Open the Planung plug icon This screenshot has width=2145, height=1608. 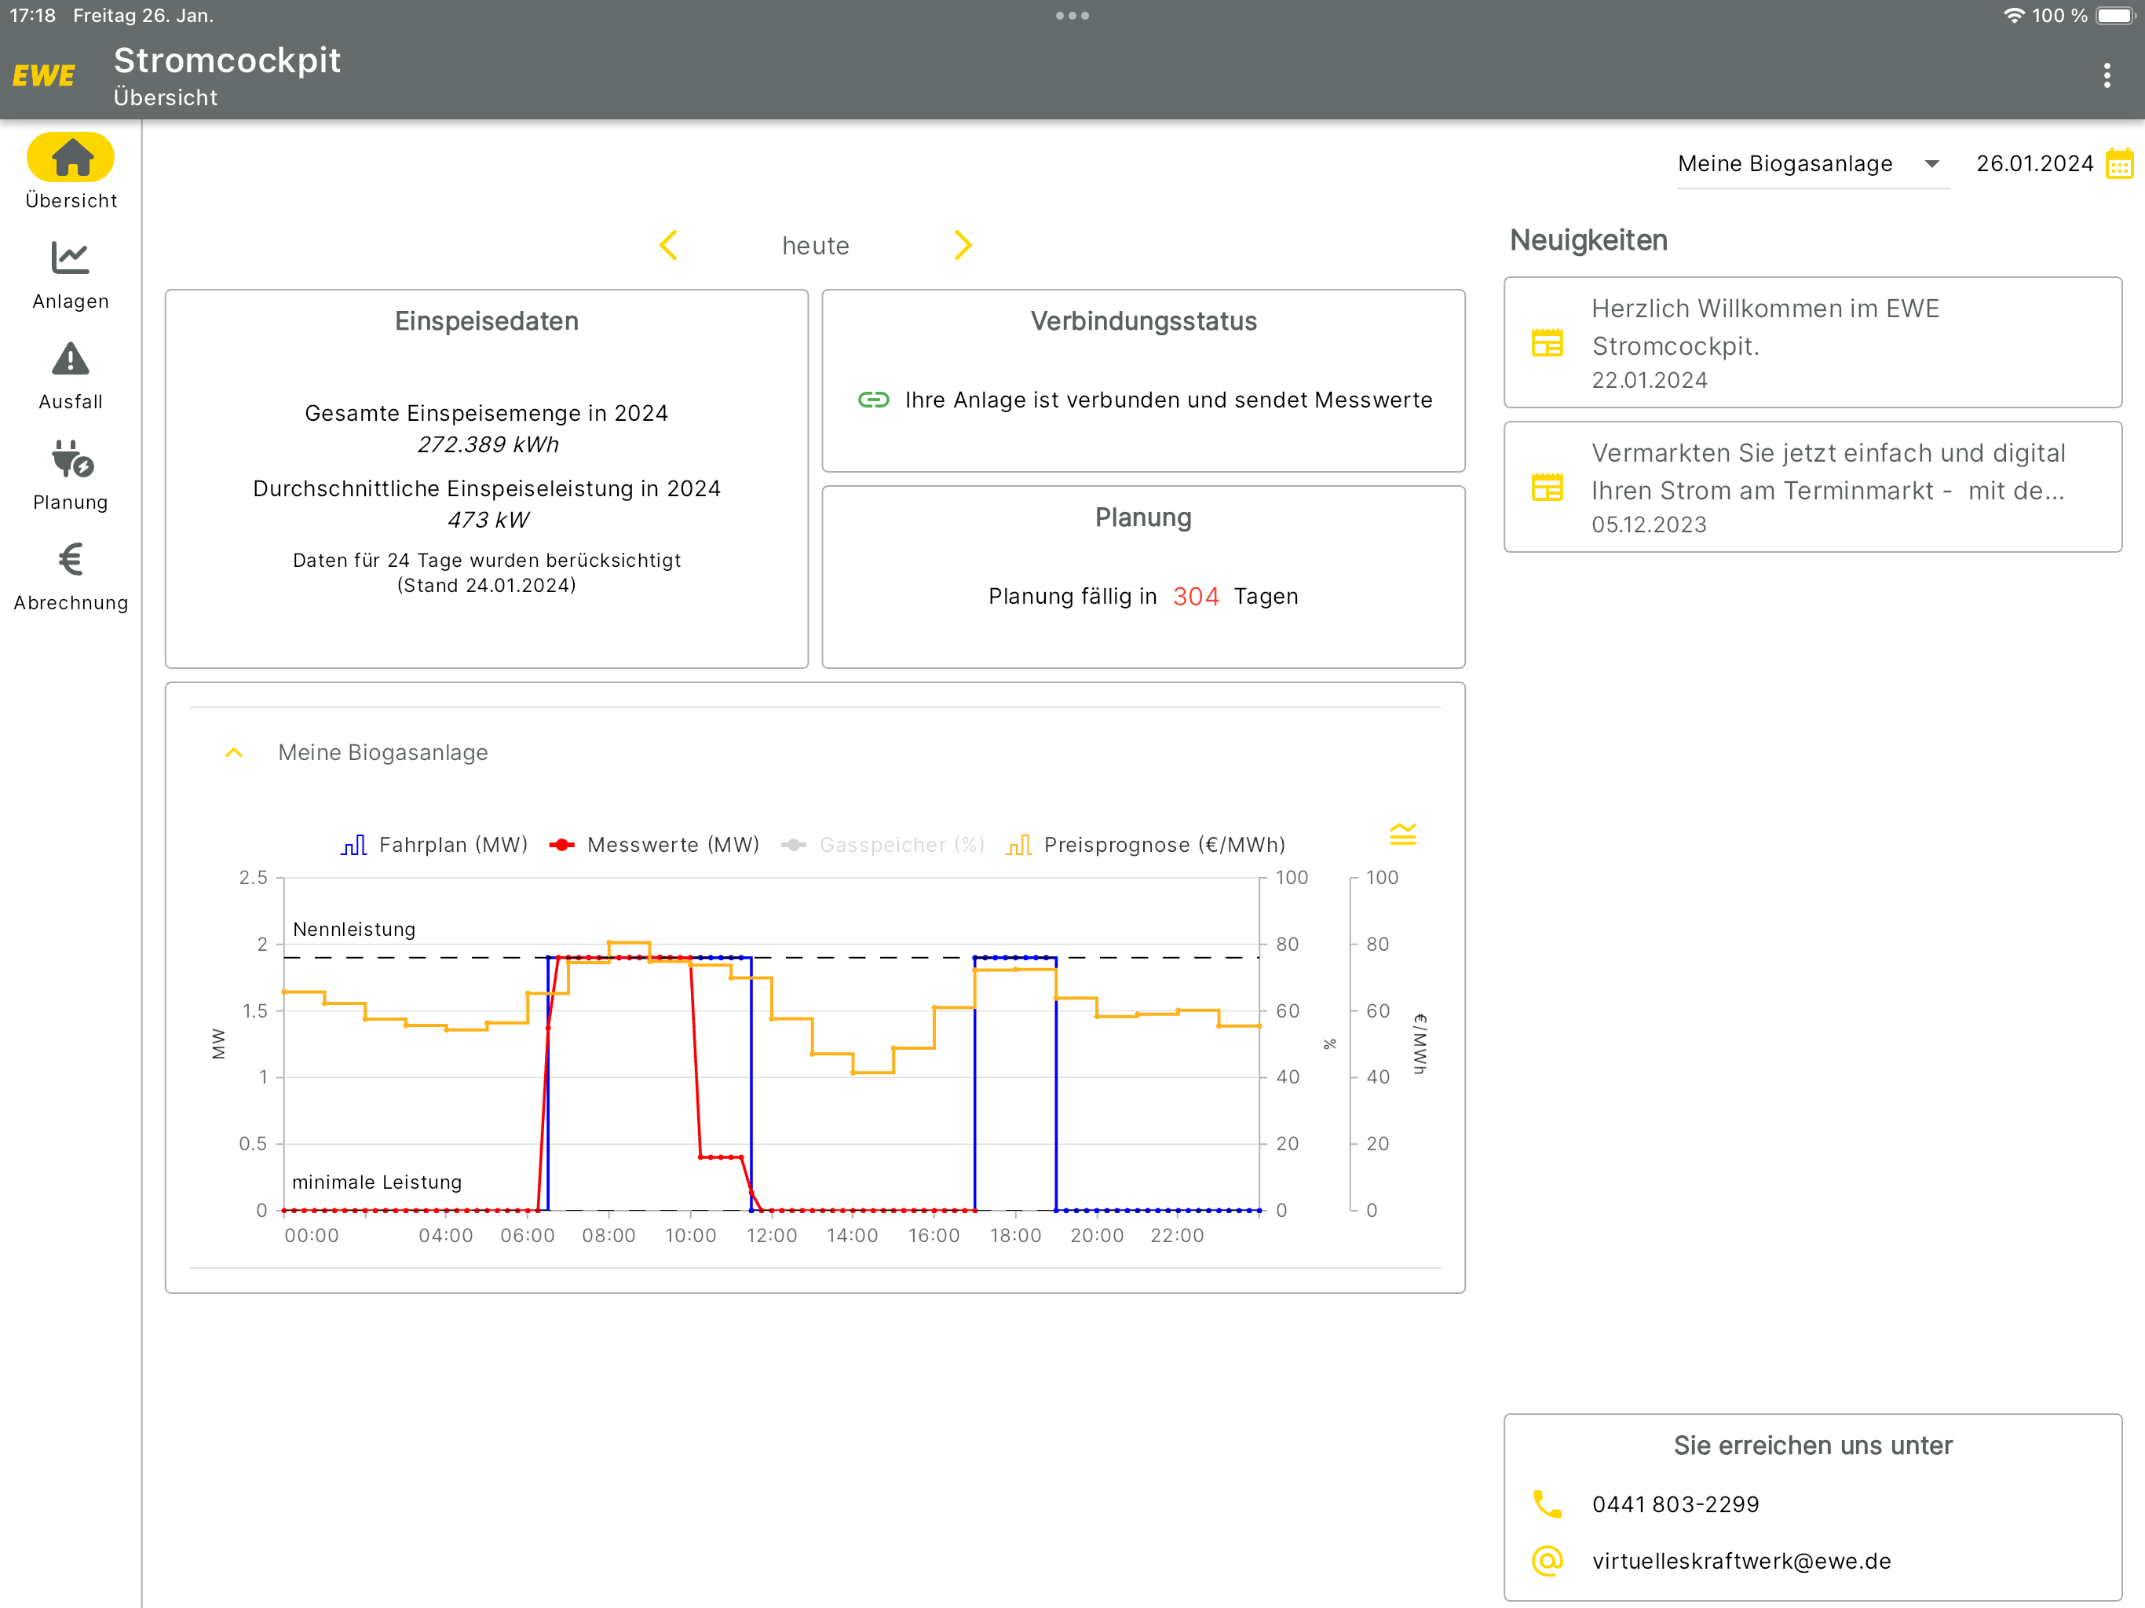point(71,459)
